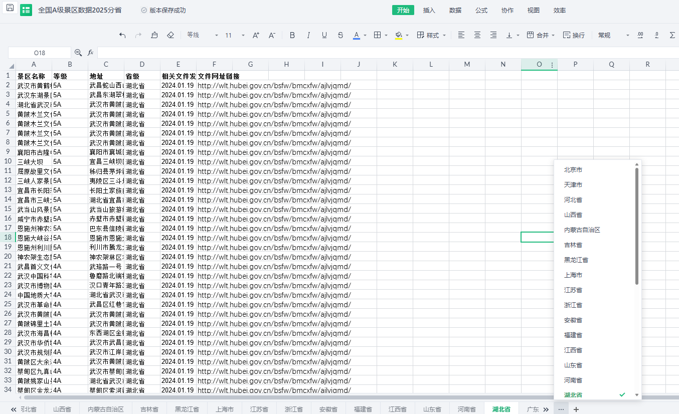
Task: Align text to the right
Action: click(493, 35)
